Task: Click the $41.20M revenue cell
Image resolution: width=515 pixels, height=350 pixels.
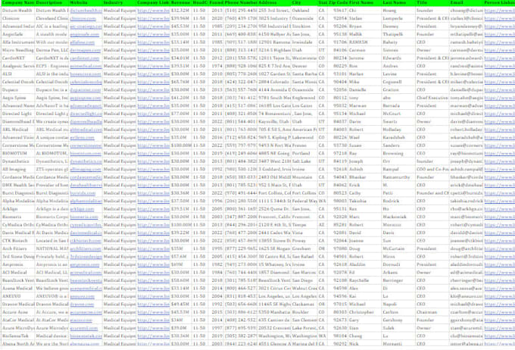Action: tap(181, 98)
